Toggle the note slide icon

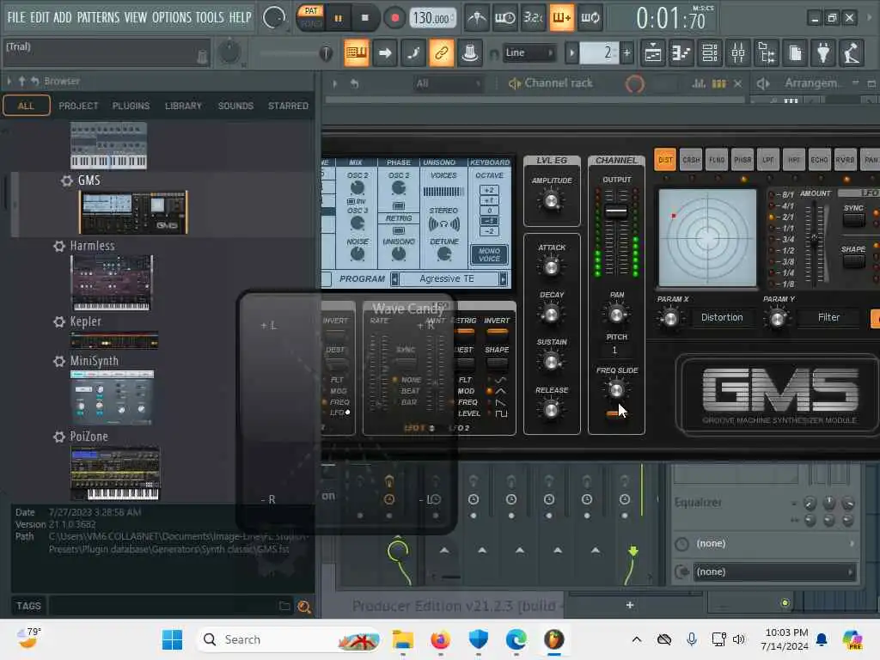[413, 53]
